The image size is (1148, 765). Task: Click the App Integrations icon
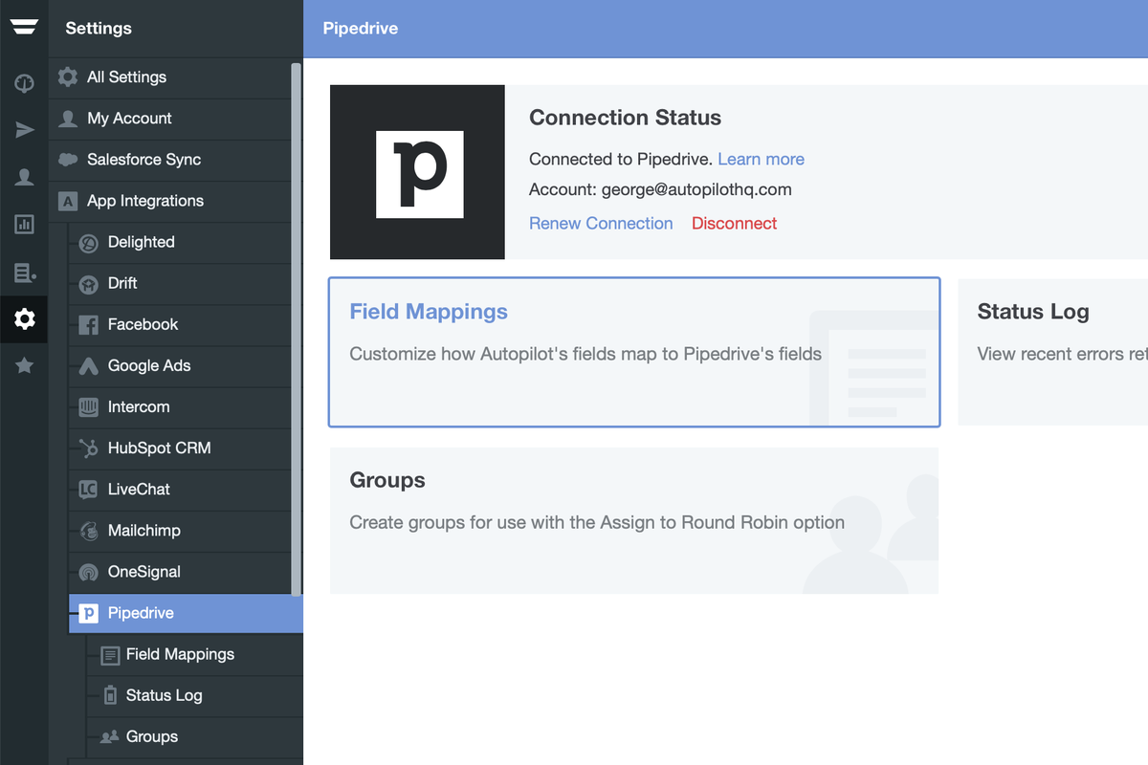(68, 201)
